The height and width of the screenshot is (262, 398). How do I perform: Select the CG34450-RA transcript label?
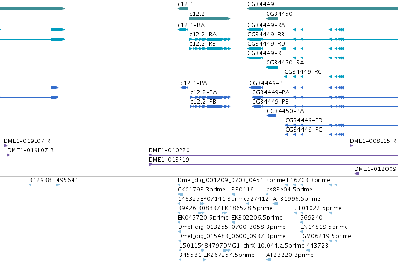pyautogui.click(x=285, y=63)
